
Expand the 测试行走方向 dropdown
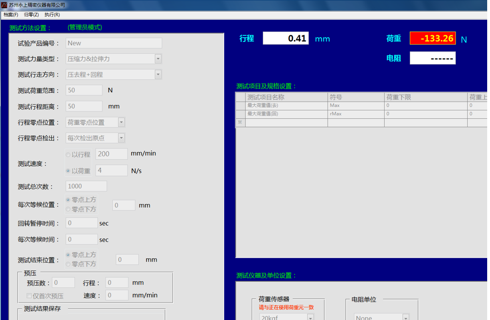[x=158, y=74]
